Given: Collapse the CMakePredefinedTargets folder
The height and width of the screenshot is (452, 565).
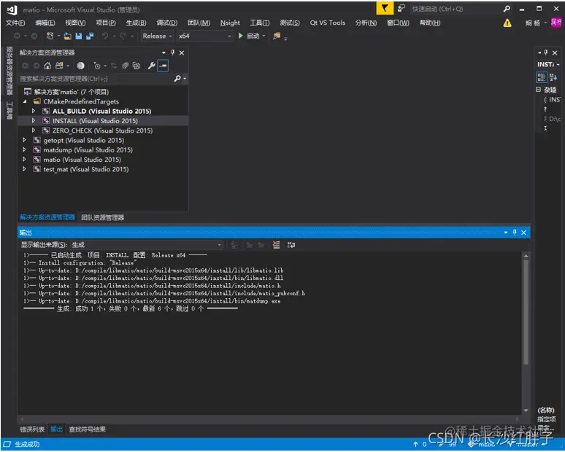Looking at the screenshot, I should (x=25, y=102).
